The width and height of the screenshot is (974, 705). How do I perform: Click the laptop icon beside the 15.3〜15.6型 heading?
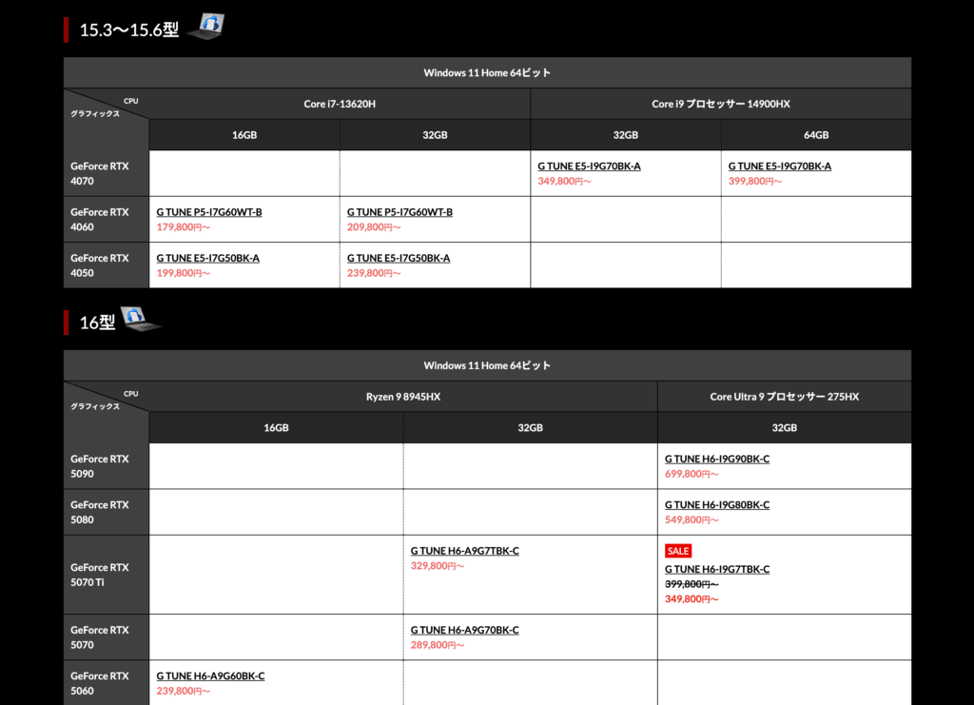pyautogui.click(x=206, y=27)
